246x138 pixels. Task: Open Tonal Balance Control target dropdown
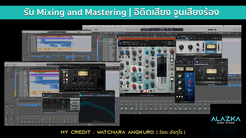click(105, 95)
